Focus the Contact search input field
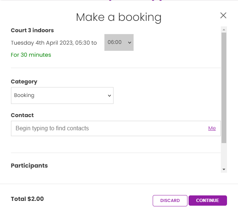Screen dimensions: 238x217 point(109,128)
